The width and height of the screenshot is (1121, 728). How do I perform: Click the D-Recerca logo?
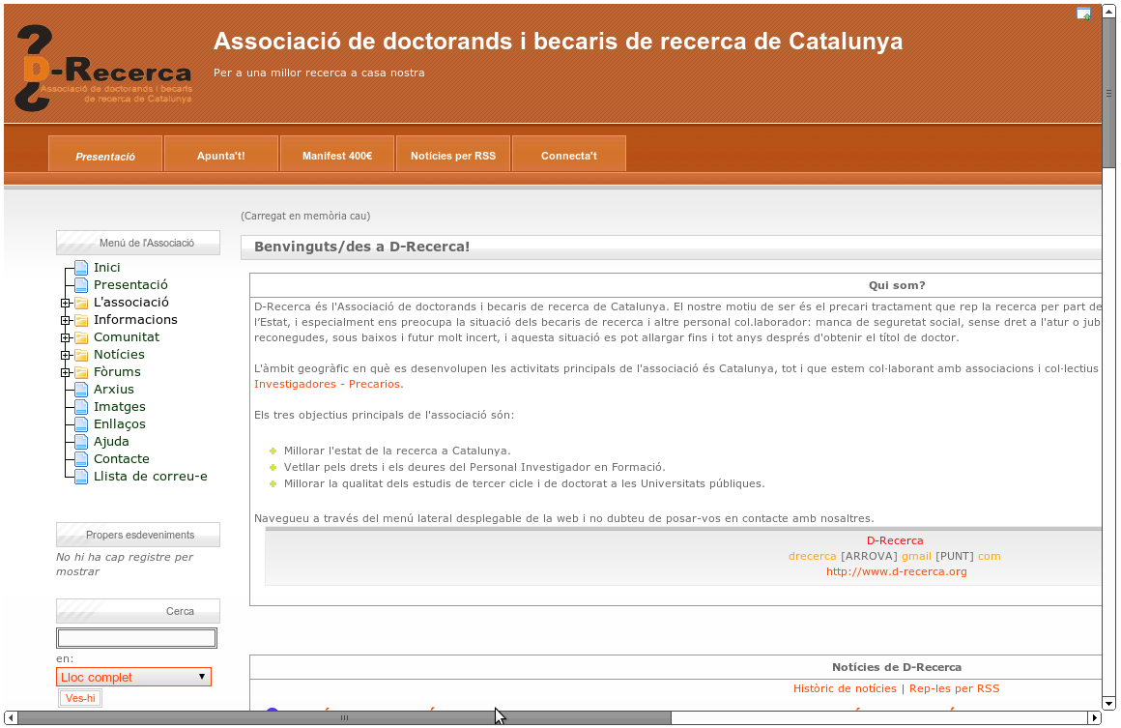click(x=103, y=68)
